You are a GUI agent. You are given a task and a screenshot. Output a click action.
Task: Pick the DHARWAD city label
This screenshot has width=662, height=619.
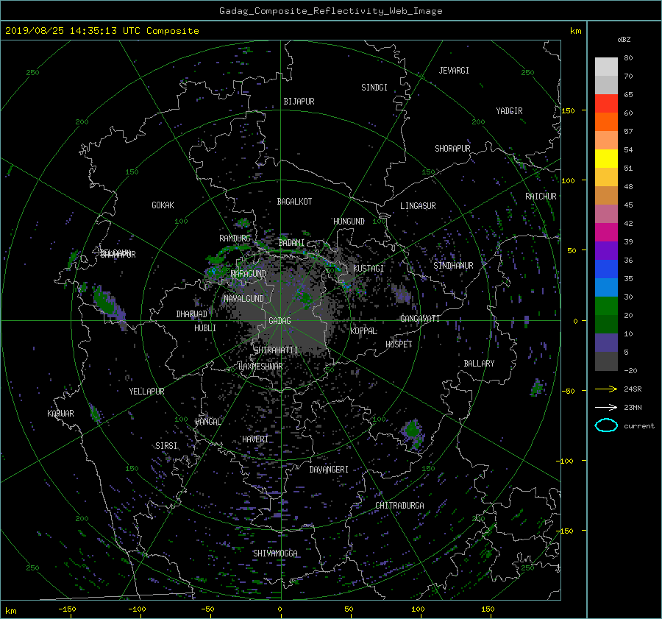point(192,314)
